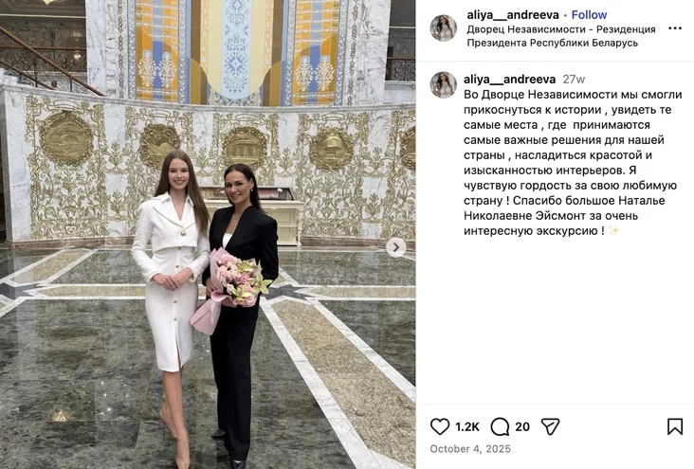The width and height of the screenshot is (694, 469).
Task: Click the caption text starting 'Во Дворце Независимости'
Action: click(x=573, y=162)
